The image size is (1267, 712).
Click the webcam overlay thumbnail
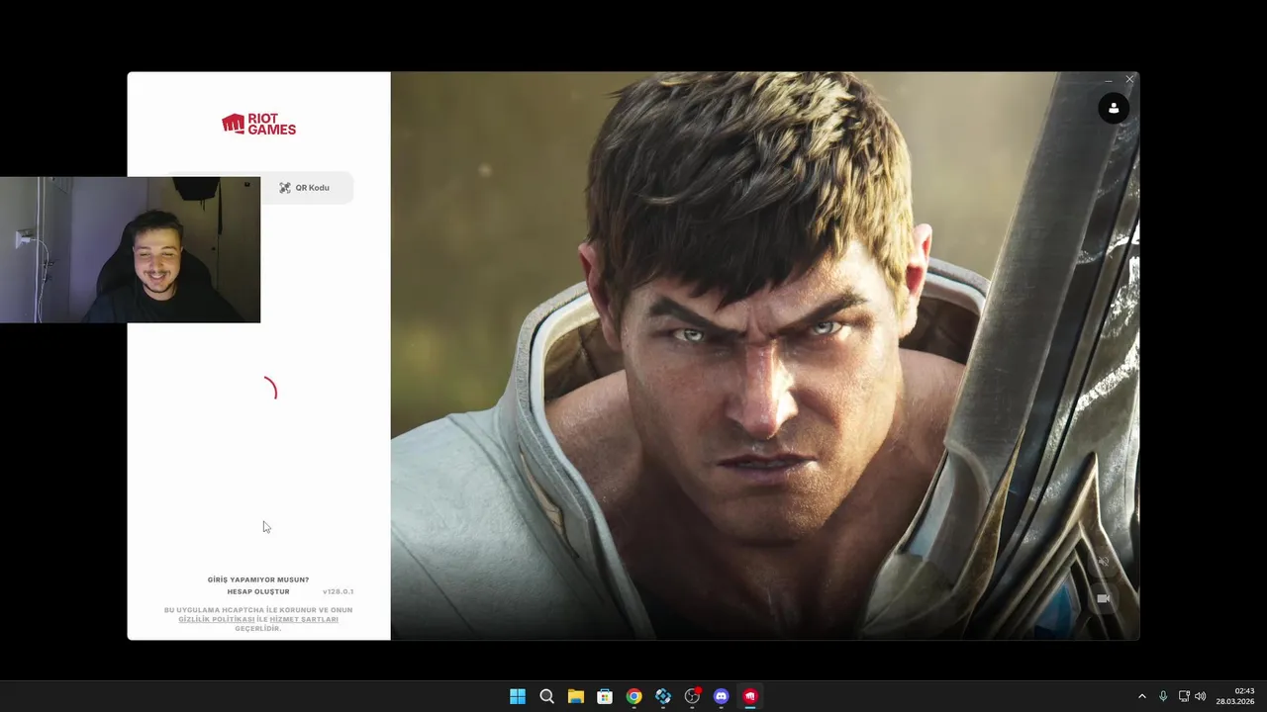coord(130,250)
